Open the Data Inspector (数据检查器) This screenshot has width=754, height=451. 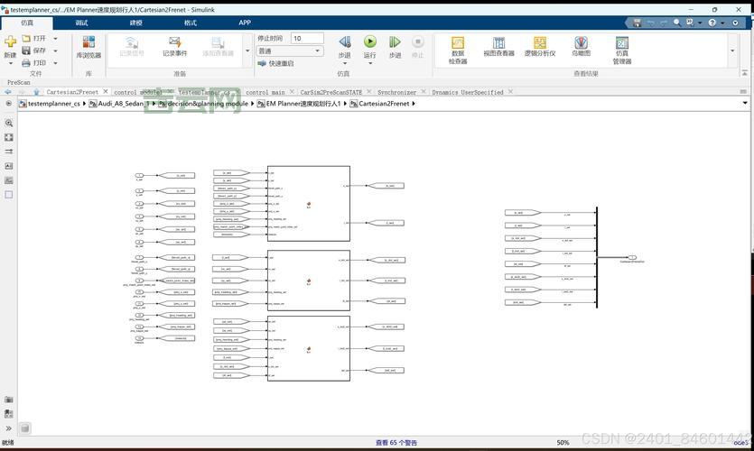pyautogui.click(x=458, y=50)
